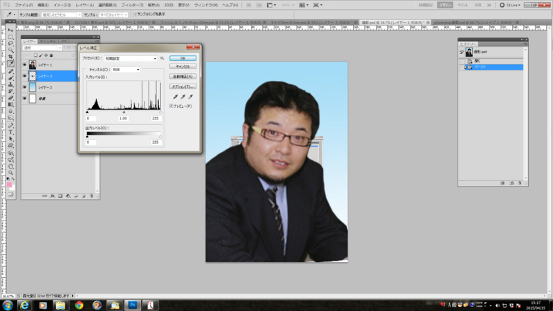553x311 pixels.
Task: Open the サンプル dropdown showing すべてのレイヤー
Action: point(113,15)
